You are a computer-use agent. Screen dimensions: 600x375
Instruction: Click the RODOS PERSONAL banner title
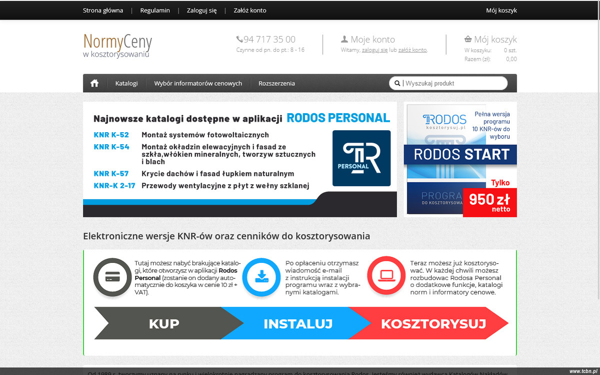(x=338, y=118)
